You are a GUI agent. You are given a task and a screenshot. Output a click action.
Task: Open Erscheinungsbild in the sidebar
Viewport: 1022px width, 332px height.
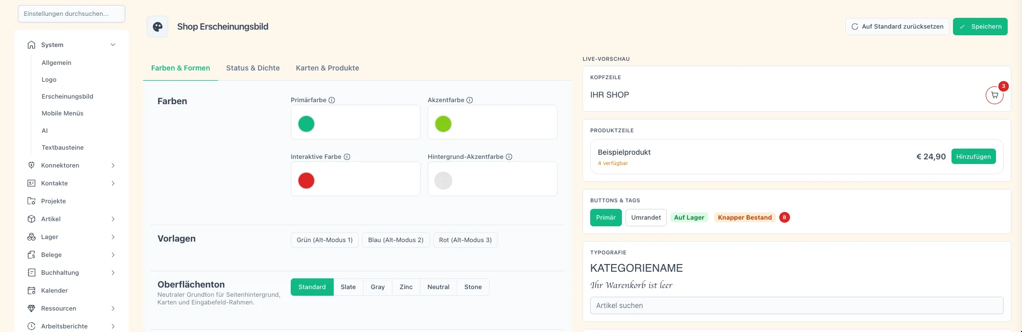tap(67, 97)
